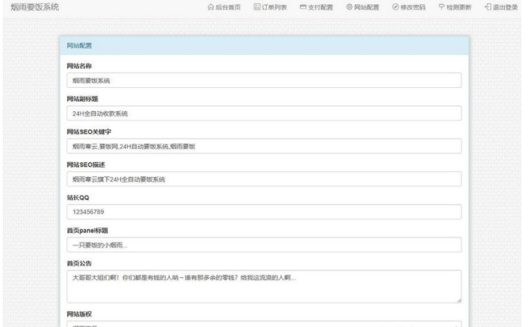Click the 网站配置 panel header bar
This screenshot has height=327, width=529.
[263, 46]
